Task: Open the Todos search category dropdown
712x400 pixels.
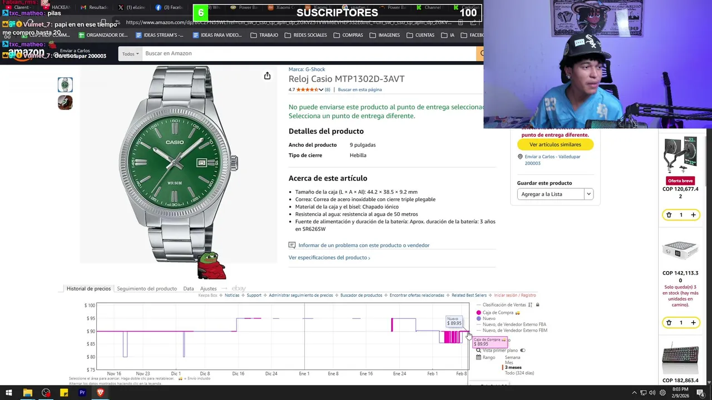Action: click(x=130, y=54)
